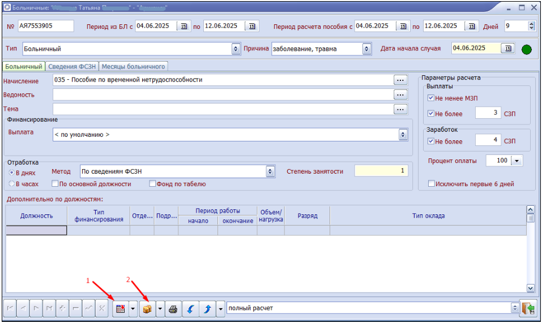Click the blue up-curved arrow icon
The image size is (542, 323).
pyautogui.click(x=207, y=309)
